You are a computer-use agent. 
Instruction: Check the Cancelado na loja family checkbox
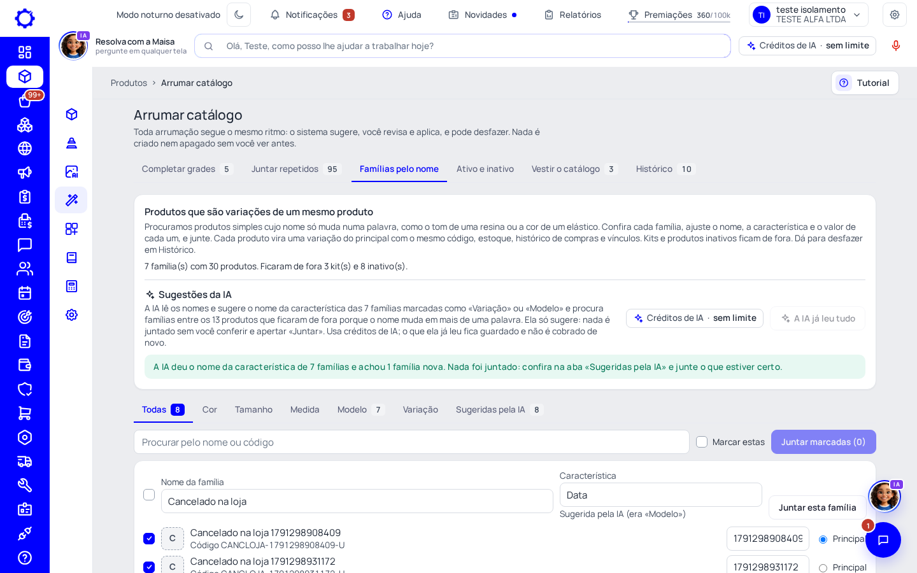point(149,495)
